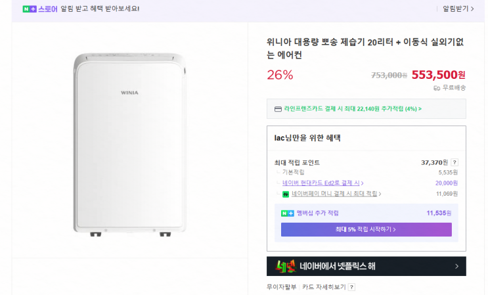
Task: Click the N+ membership badge icon
Action: point(288,213)
